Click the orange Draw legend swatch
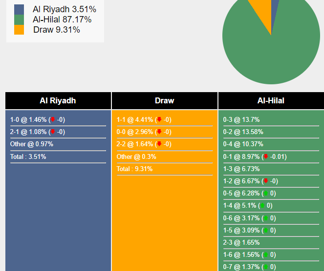The image size is (324, 271). [x=19, y=30]
